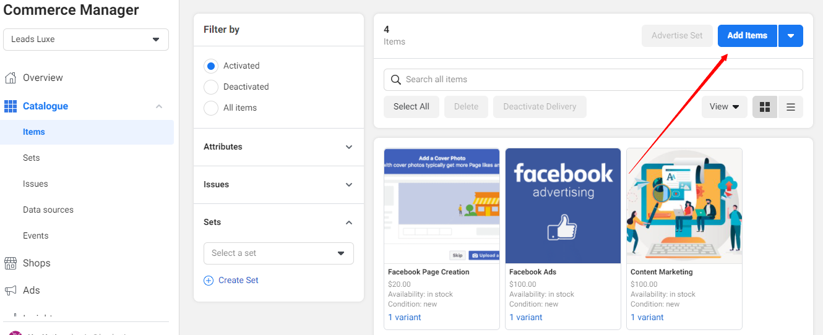Screen dimensions: 823x335
Task: Open Events in sidebar
Action: 36,236
